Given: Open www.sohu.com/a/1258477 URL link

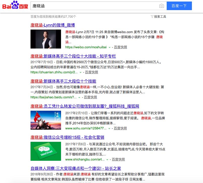Looking at the screenshot, I should pyautogui.click(x=86, y=128).
